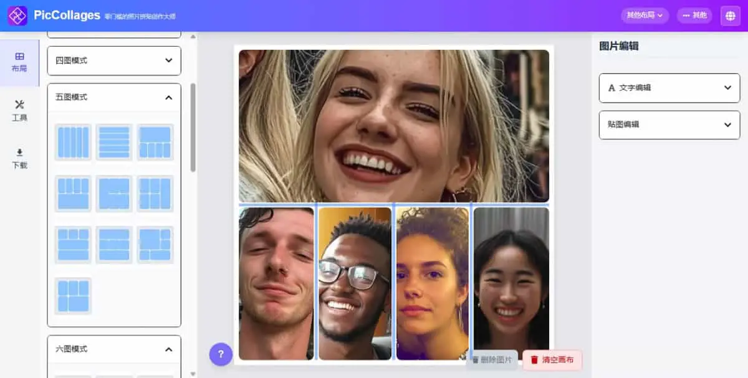Pick layout with tall right column

click(155, 193)
